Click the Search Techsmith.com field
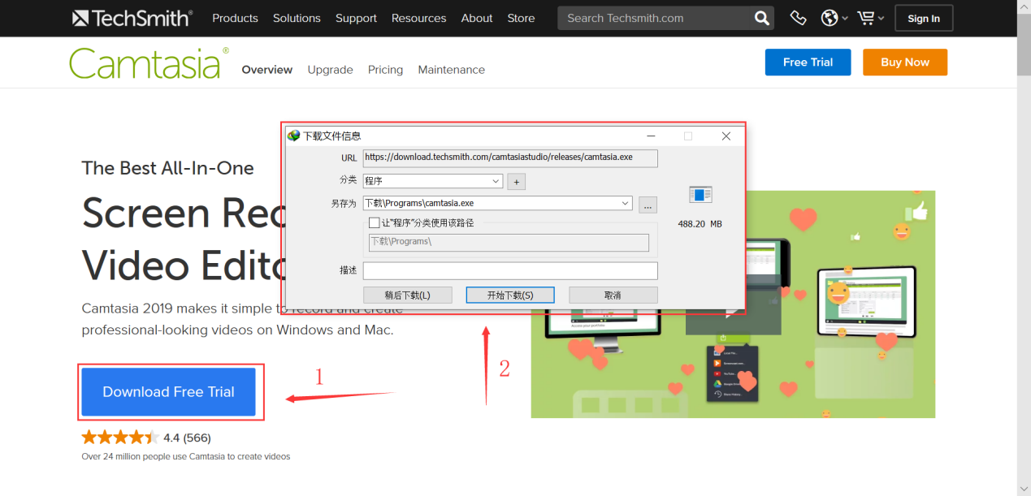The image size is (1031, 496). pyautogui.click(x=655, y=18)
